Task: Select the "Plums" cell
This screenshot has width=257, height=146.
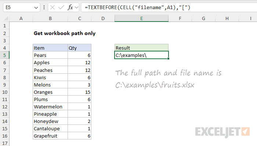Action: coord(50,99)
